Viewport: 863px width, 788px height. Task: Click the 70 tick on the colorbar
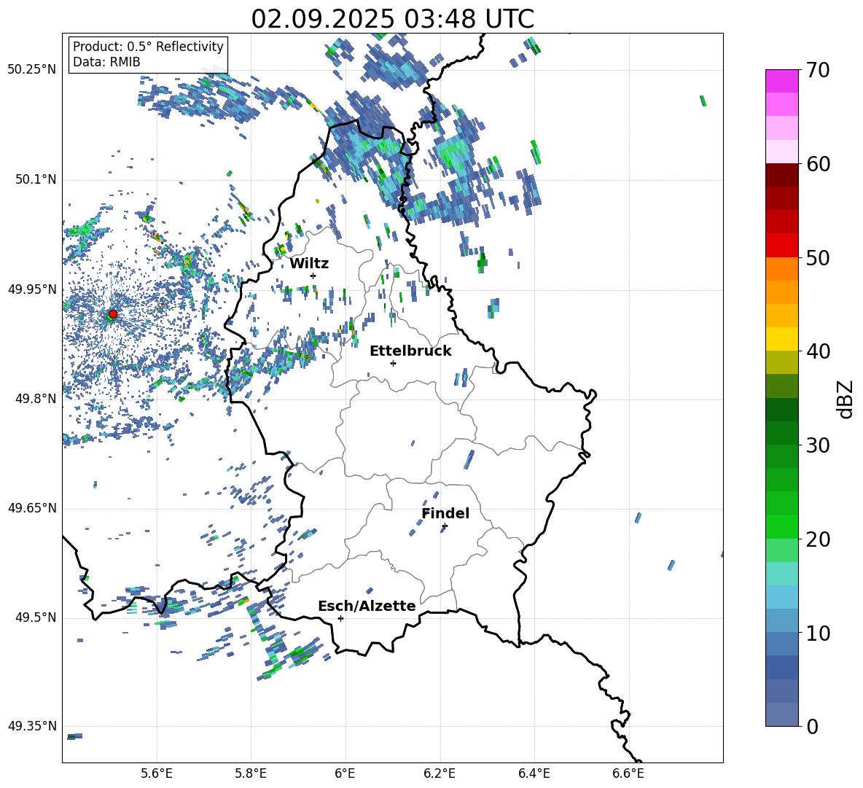click(818, 70)
